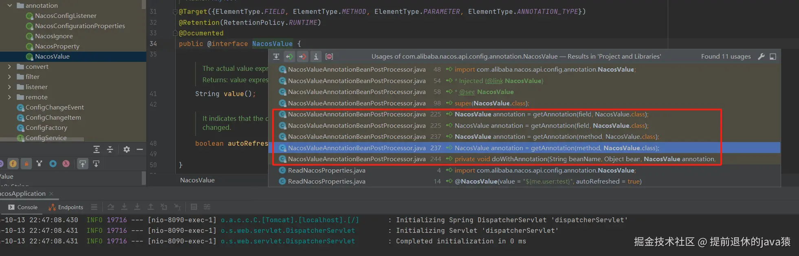Select the NacosApplication run tab
Screen dimensions: 799x256
coord(22,194)
